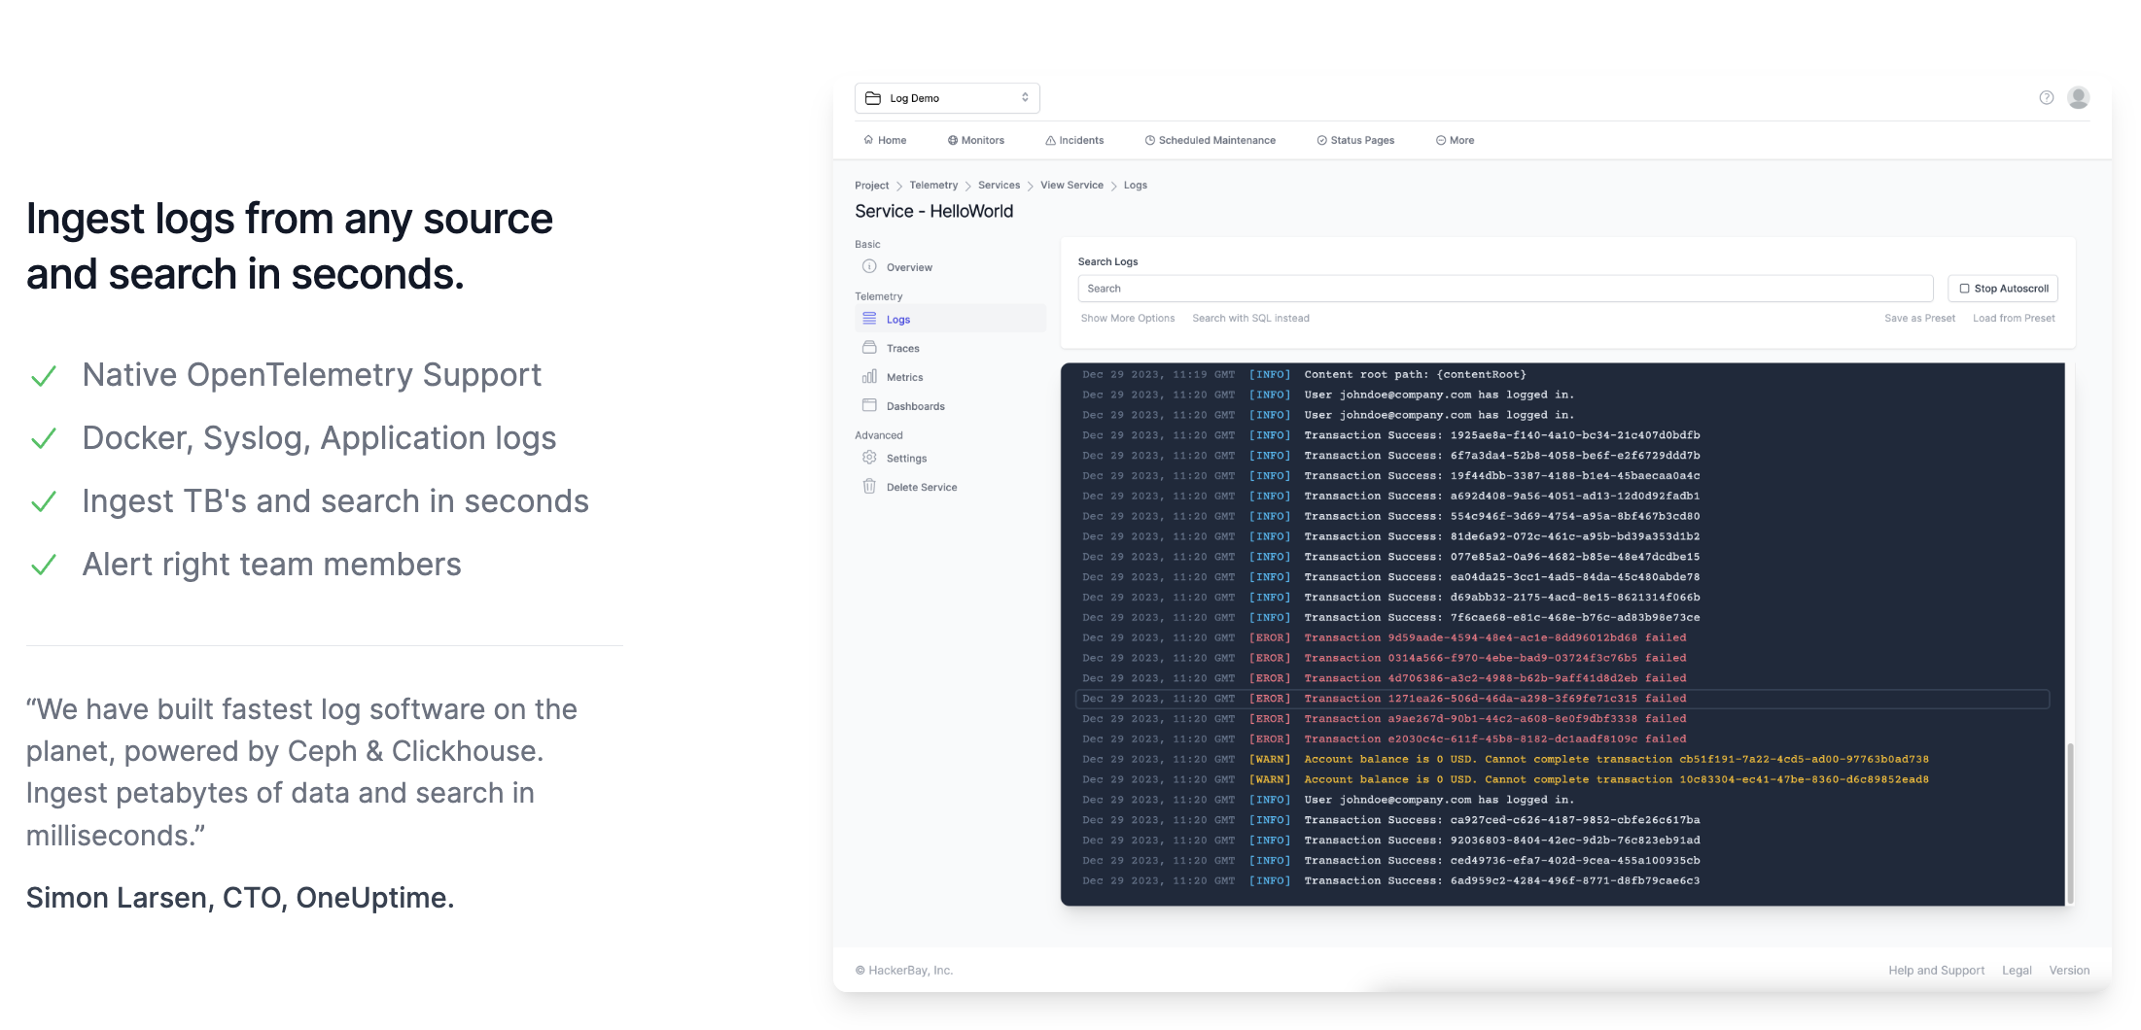2141x1030 pixels.
Task: Open the user avatar menu
Action: pyautogui.click(x=2077, y=97)
